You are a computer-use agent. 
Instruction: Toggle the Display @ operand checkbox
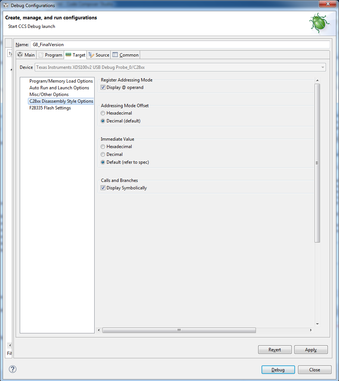point(102,87)
